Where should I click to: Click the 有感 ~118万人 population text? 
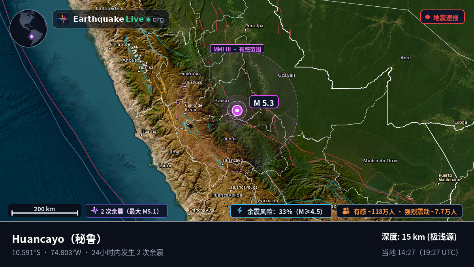[374, 211]
